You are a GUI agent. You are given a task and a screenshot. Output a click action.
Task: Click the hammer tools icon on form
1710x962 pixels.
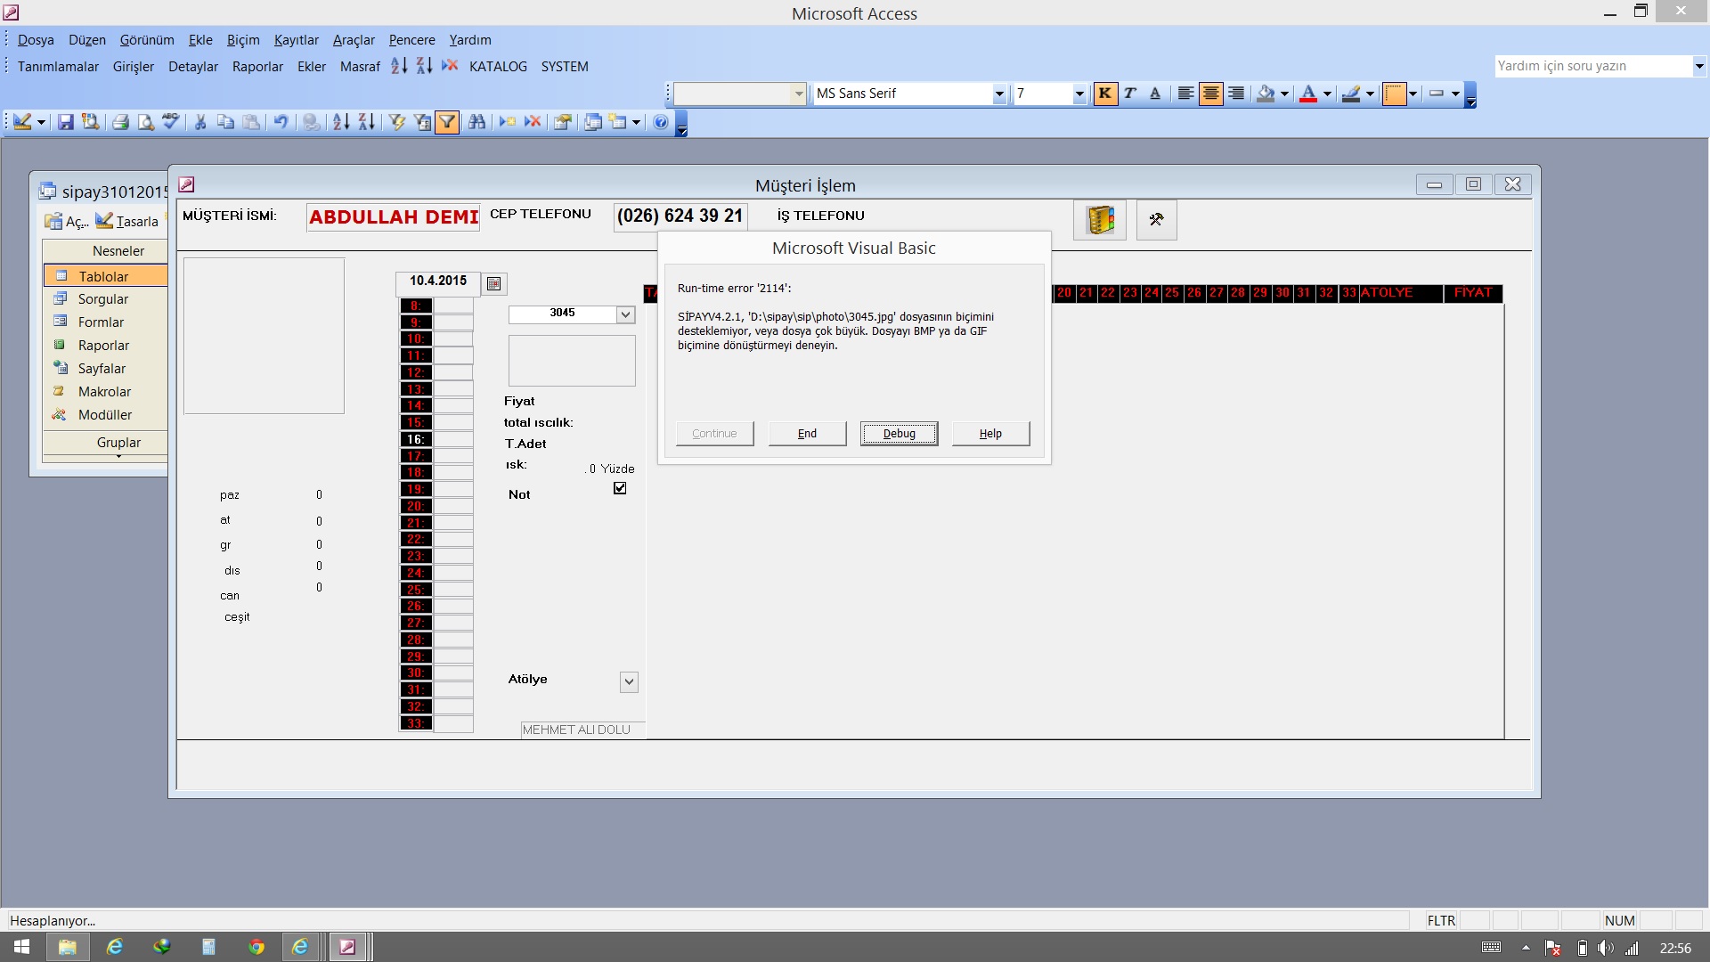1156,220
